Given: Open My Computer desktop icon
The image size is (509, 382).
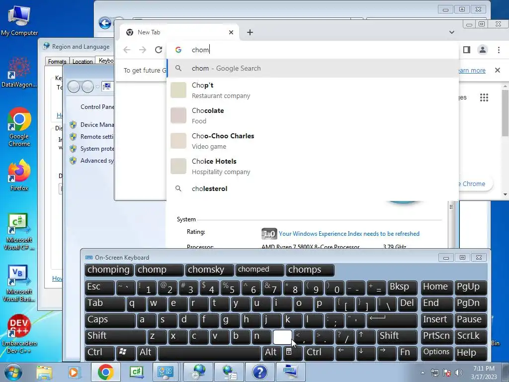Looking at the screenshot, I should [19, 20].
